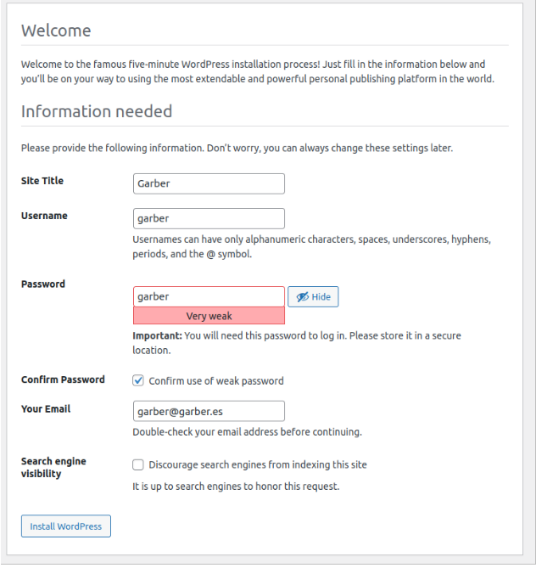Click the Install WordPress button
This screenshot has height=568, width=536.
pos(66,526)
